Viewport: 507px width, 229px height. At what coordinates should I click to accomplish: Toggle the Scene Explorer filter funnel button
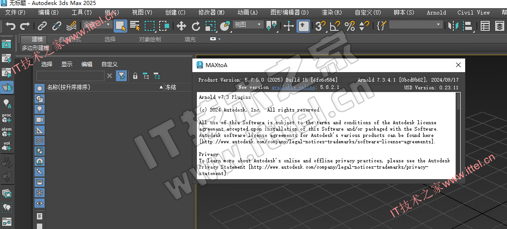(121, 76)
